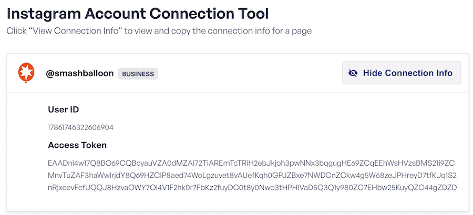Hide the connection info for smashballoon

pos(402,73)
